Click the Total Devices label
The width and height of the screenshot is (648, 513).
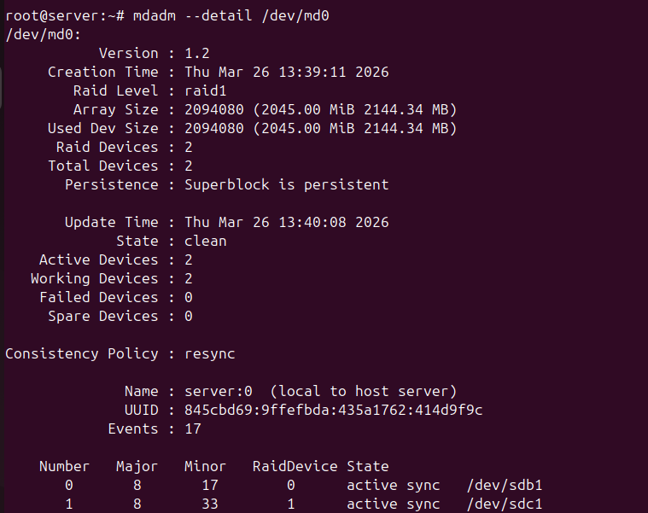pos(102,166)
